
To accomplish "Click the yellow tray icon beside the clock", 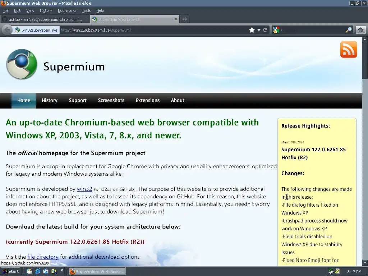I will 337,271.
